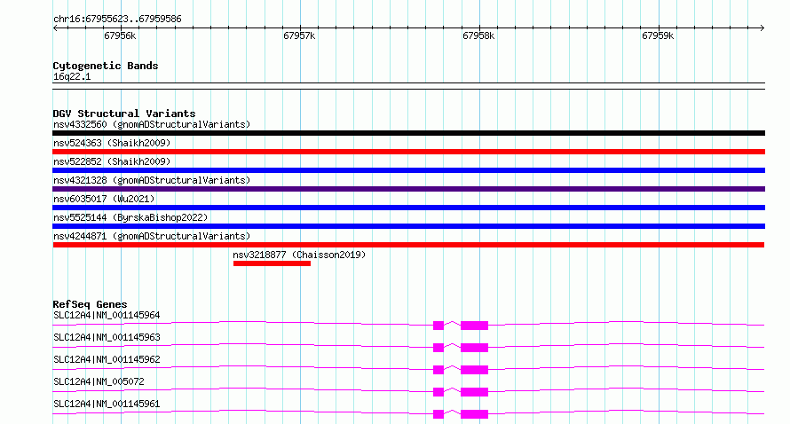Click the smaller exon block of NM_001145964
The width and height of the screenshot is (790, 424).
[x=438, y=326]
